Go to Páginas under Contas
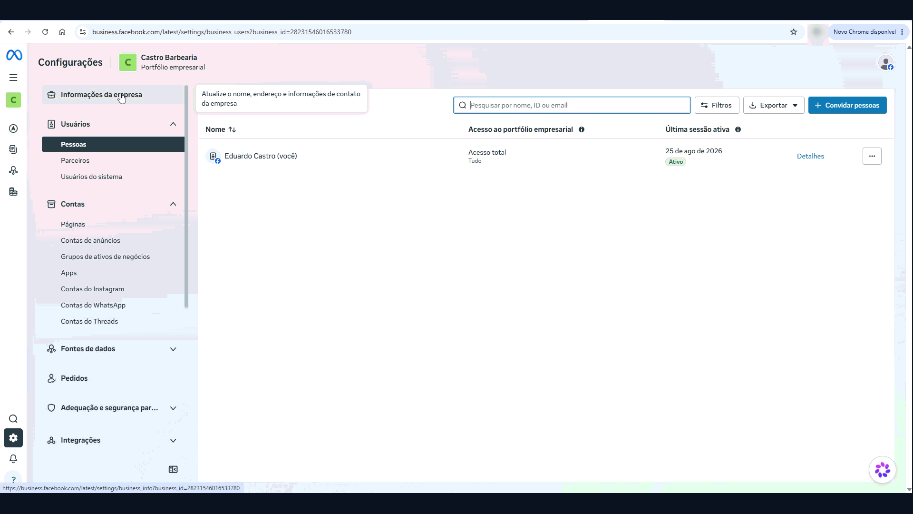913x514 pixels. [x=73, y=224]
